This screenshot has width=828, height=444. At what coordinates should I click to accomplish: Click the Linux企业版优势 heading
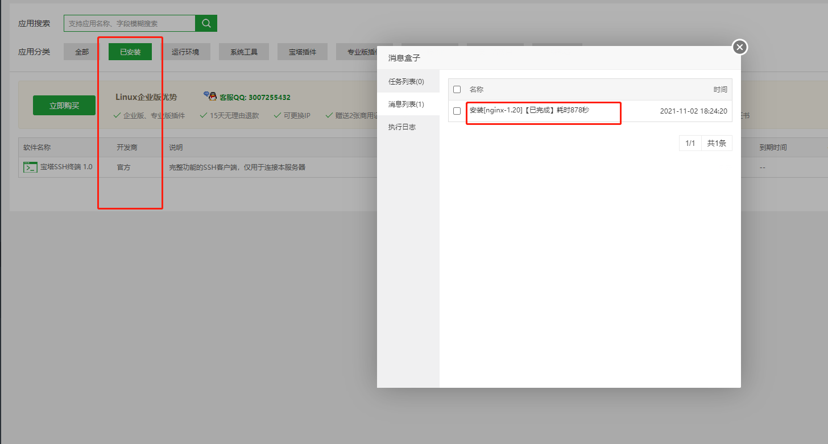[146, 97]
